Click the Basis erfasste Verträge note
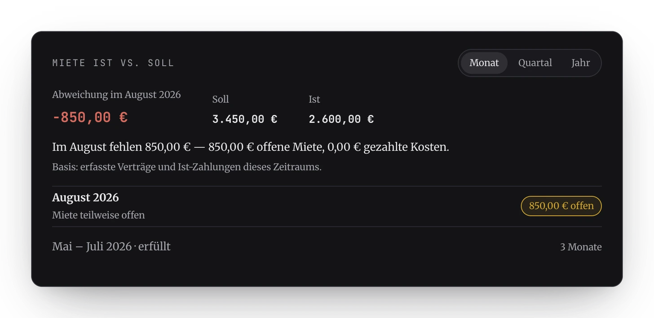Screen dimensions: 654x318 [187, 167]
